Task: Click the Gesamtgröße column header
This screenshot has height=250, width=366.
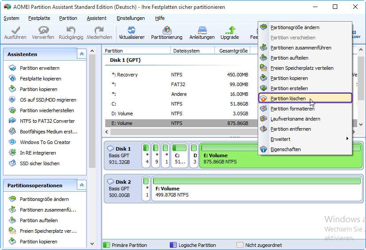Action: pyautogui.click(x=232, y=51)
